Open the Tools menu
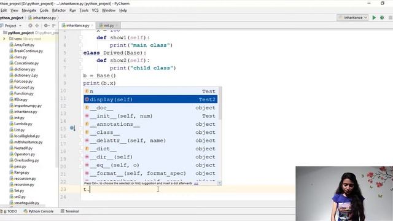This screenshot has width=393, height=221. [84, 10]
